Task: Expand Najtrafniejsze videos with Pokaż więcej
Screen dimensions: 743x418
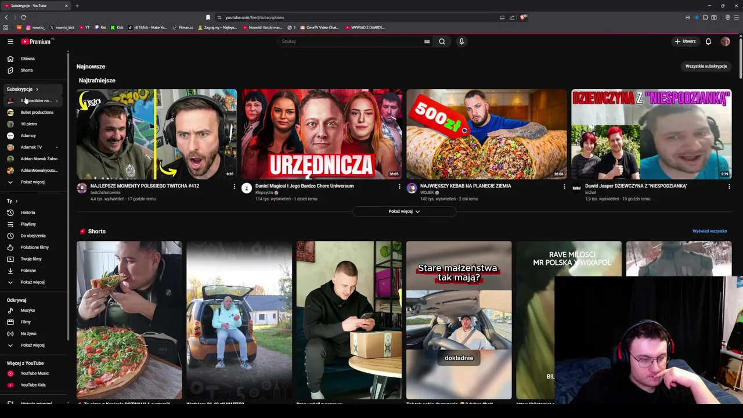Action: [x=404, y=211]
